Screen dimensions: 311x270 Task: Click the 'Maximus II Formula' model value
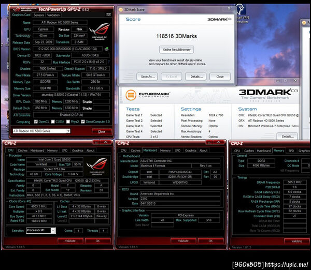coord(166,166)
